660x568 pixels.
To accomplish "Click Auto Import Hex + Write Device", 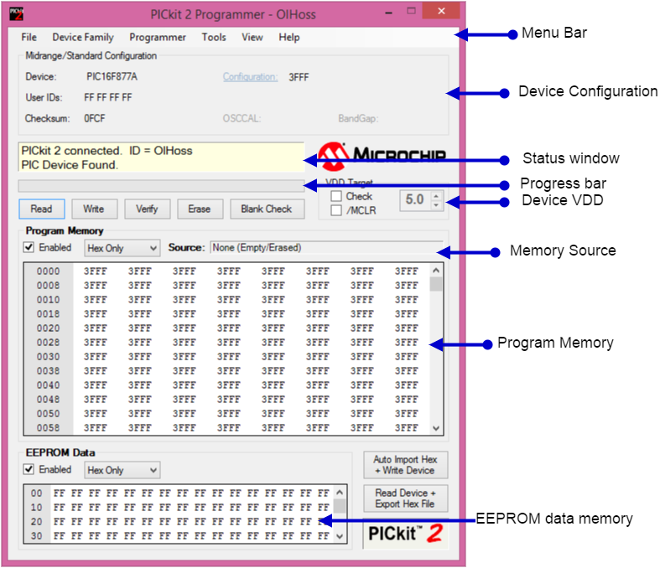I will click(405, 465).
